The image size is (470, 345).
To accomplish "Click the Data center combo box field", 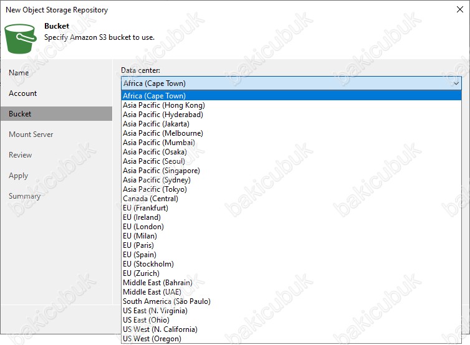I will point(291,83).
